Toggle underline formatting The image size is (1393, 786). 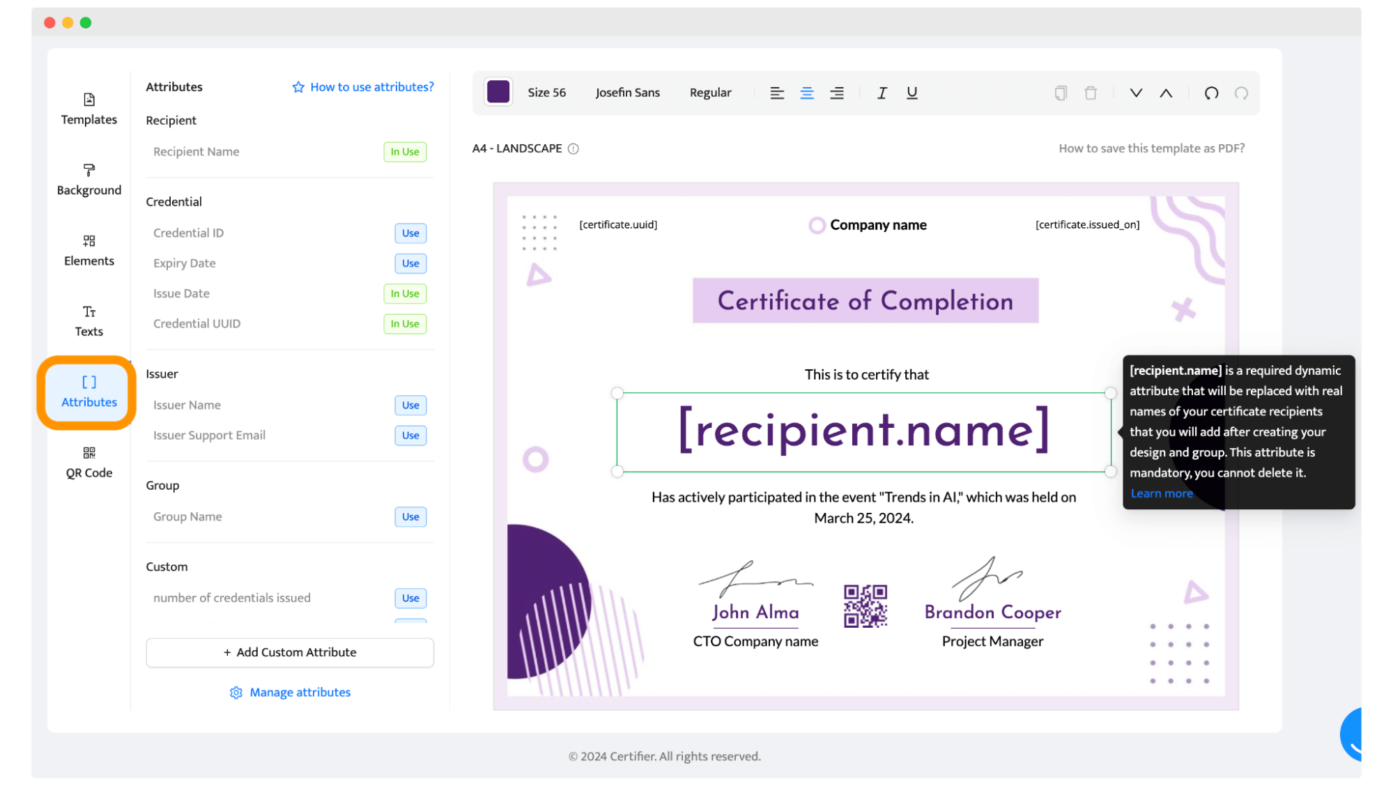911,93
